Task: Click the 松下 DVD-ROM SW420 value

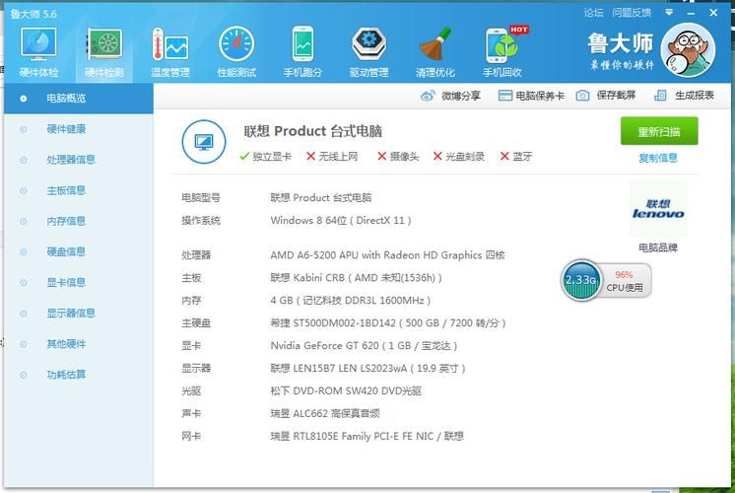Action: (x=346, y=390)
